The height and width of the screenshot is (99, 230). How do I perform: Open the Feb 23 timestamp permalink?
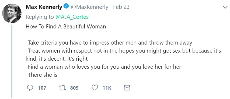(x=121, y=7)
